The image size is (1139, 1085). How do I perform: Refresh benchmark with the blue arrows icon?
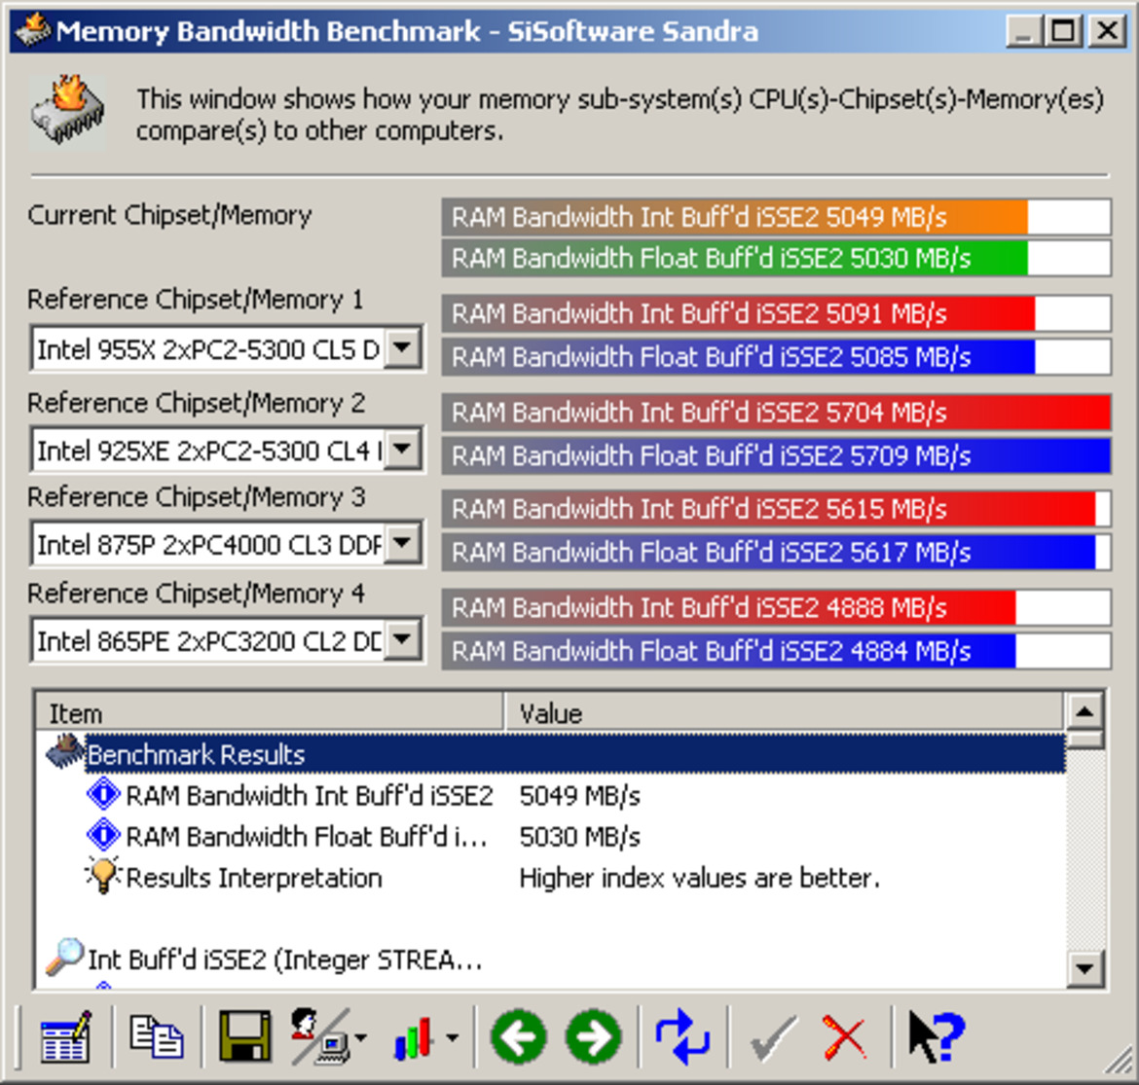pos(682,1037)
